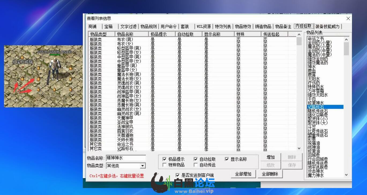
Task: Click the 增加 button
Action: (270, 157)
